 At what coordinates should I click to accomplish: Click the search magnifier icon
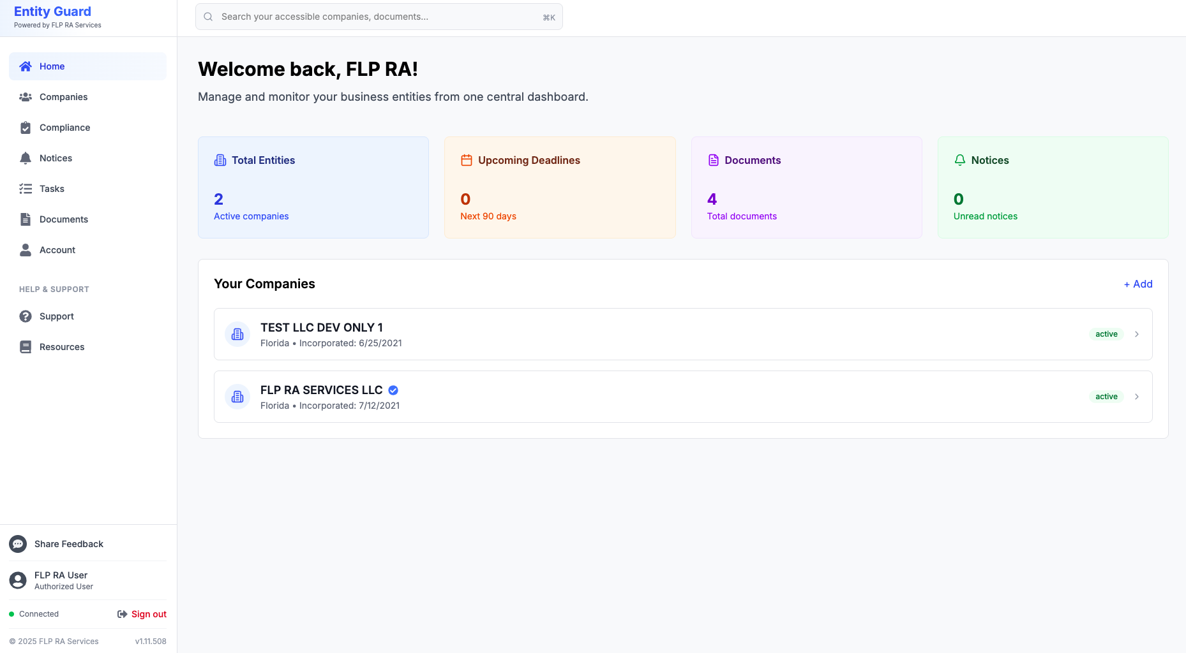tap(208, 17)
